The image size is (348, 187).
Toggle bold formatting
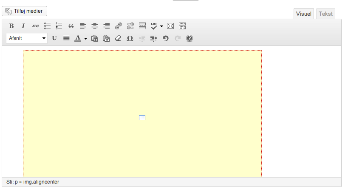tap(11, 26)
